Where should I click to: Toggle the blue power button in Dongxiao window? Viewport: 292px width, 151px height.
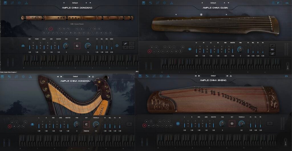117,45
